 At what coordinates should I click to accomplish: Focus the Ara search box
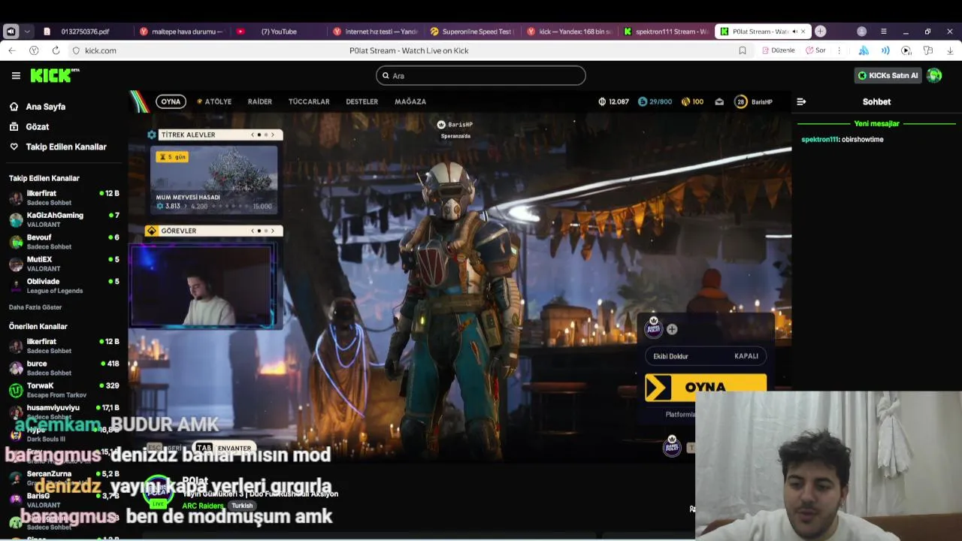[480, 75]
